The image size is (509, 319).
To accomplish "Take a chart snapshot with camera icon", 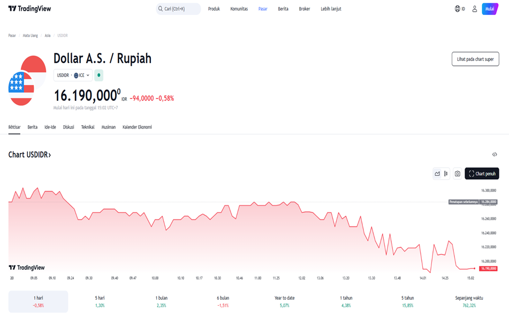I will coord(458,173).
